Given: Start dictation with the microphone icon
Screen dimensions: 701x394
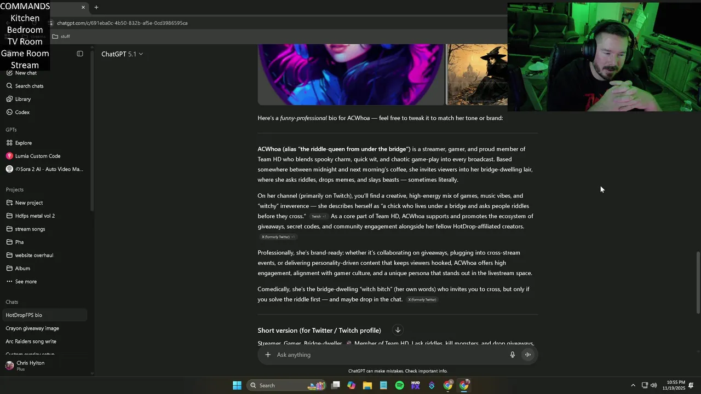Looking at the screenshot, I should coord(513,355).
